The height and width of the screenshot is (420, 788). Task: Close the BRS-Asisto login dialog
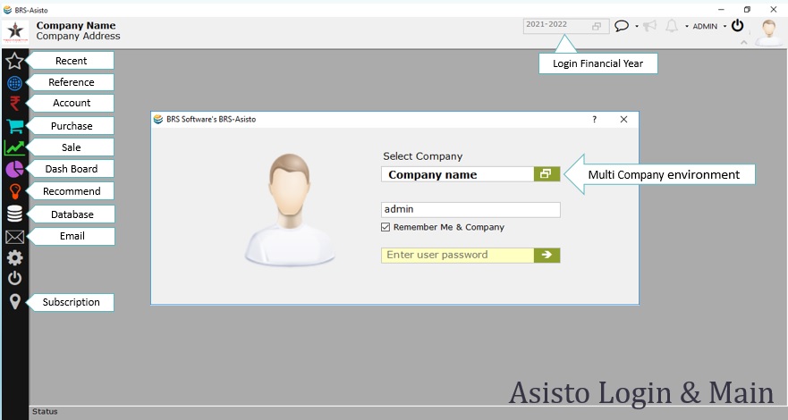pyautogui.click(x=623, y=120)
